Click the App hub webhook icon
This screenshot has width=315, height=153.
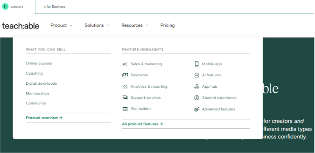[x=197, y=87]
